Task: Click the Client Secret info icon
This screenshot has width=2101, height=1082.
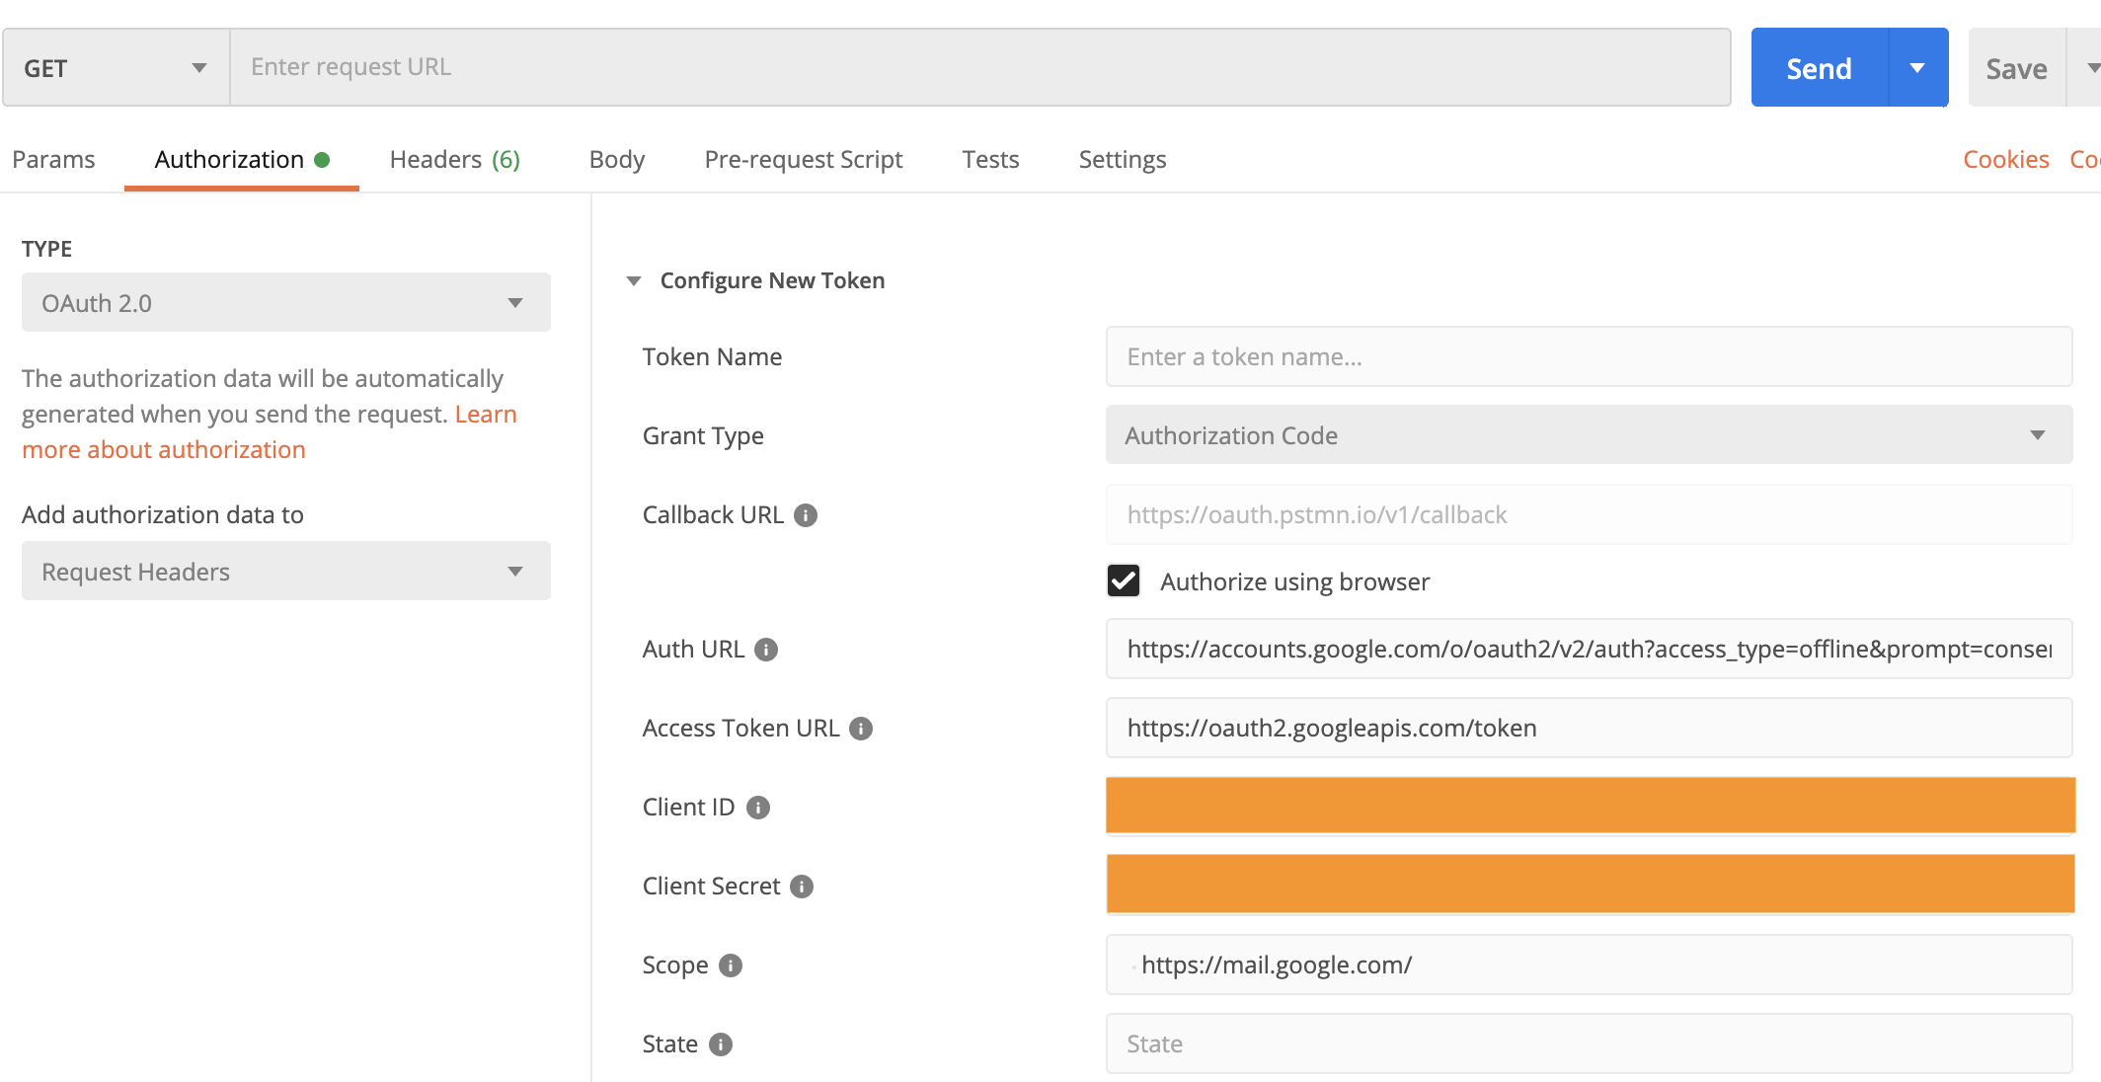Action: click(x=802, y=887)
